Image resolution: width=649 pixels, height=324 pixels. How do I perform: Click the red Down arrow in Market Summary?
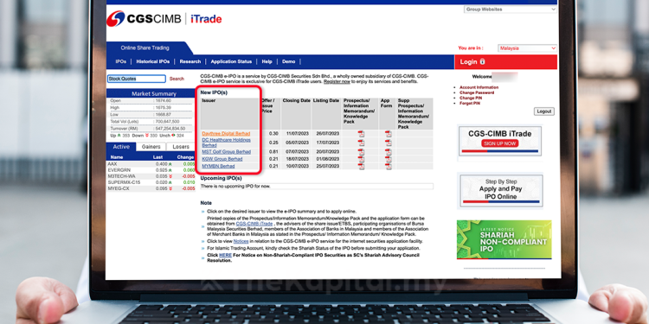(146, 136)
